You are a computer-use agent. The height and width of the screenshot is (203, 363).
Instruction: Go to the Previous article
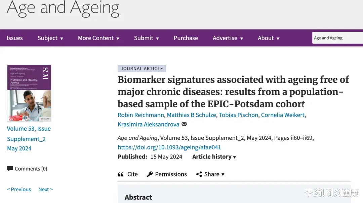(x=19, y=189)
